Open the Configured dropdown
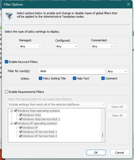This screenshot has width=134, height=160. coord(67,46)
